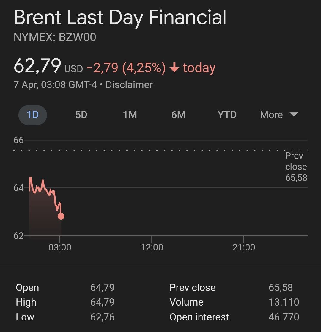Show the 1M price chart
The width and height of the screenshot is (321, 332).
[x=130, y=115]
